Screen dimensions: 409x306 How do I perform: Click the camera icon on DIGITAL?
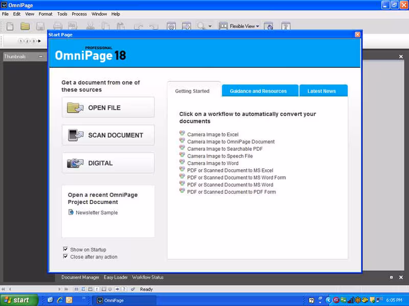point(75,163)
